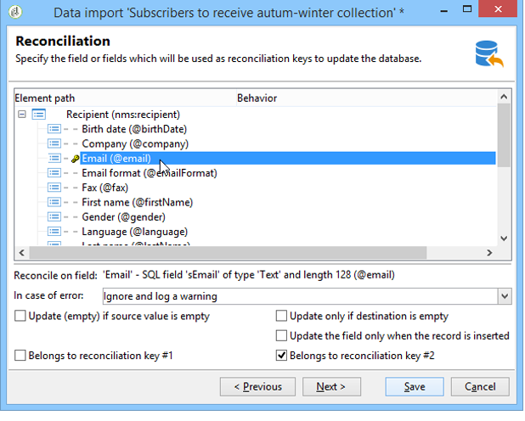525x421 pixels.
Task: Click the field icon beside Gender
Action: coord(54,216)
